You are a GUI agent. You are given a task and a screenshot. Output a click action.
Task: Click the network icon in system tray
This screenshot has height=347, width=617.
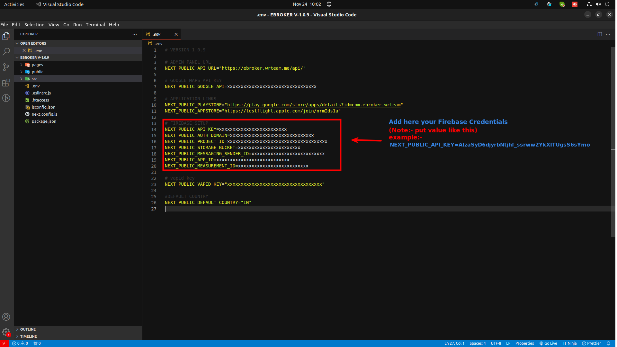pyautogui.click(x=589, y=4)
